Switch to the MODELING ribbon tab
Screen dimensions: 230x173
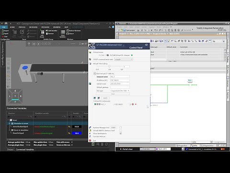click(x=33, y=27)
